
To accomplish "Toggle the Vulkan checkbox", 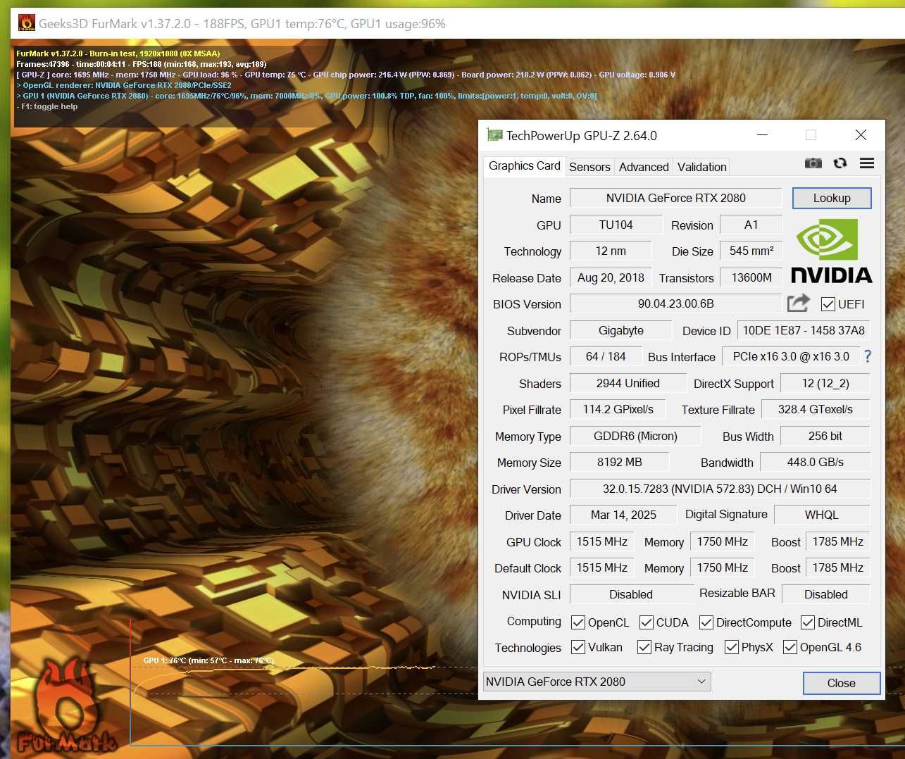I will tap(578, 647).
